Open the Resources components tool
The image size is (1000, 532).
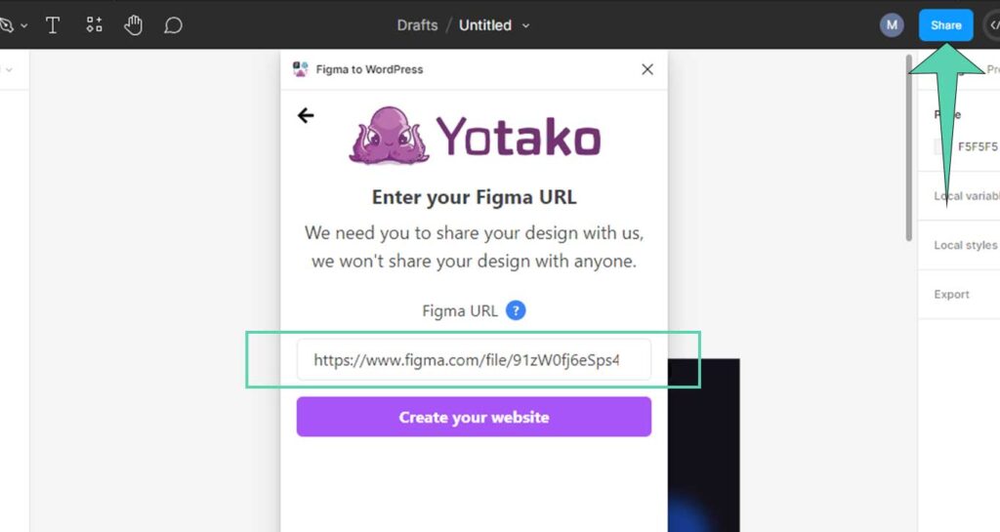(x=94, y=24)
